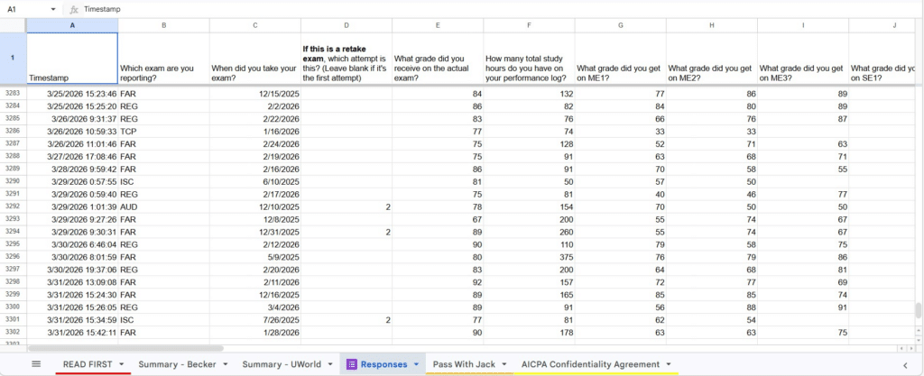Open Pass With Jack tab dropdown arrow
924x376 pixels.
(504, 364)
